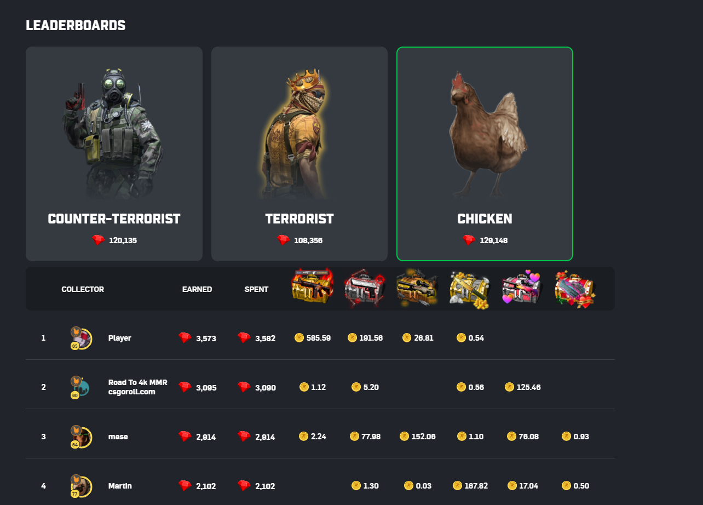Viewport: 703px width, 505px height.
Task: Select the Counter-Terrorist team card
Action: (x=114, y=154)
